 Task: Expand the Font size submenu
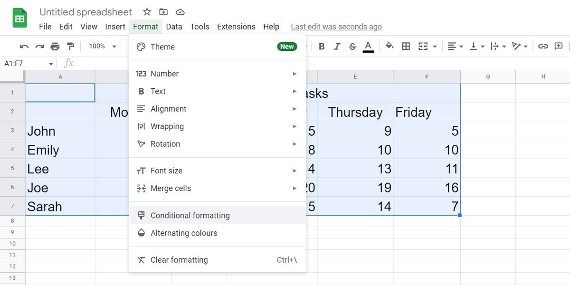218,171
